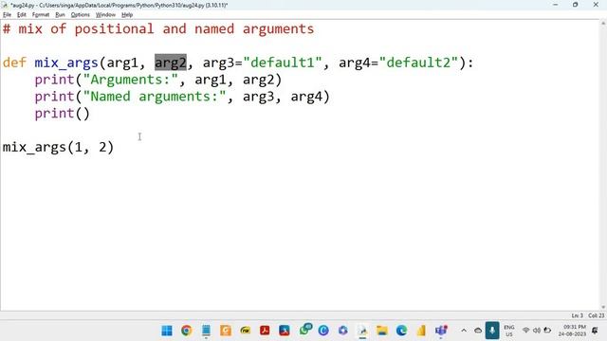Open the red Adobe Acrobat taskbar icon
This screenshot has height=341, width=607.
click(265, 331)
